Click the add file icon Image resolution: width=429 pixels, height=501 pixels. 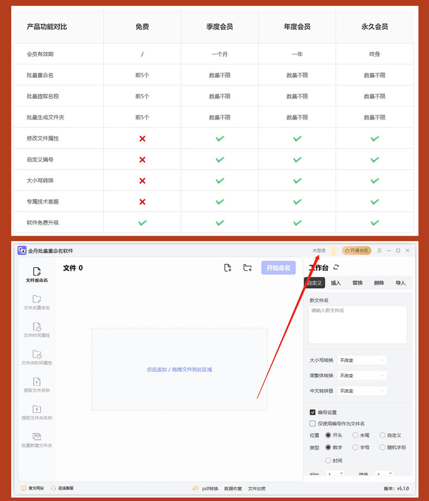click(x=228, y=268)
